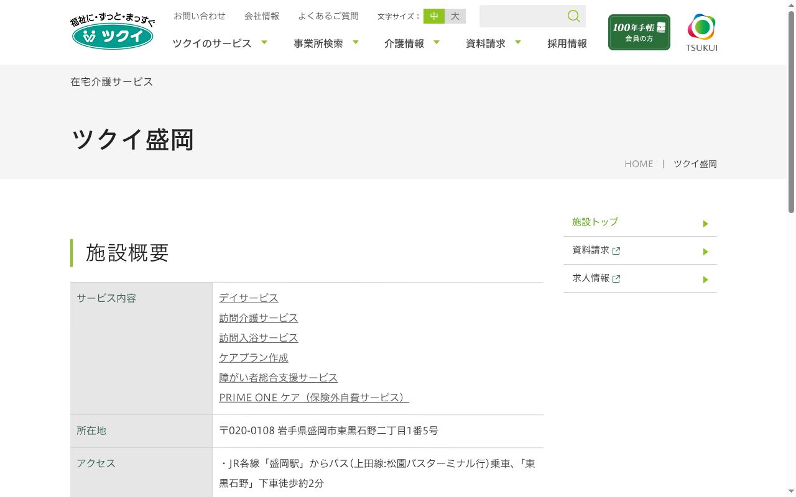Click the サービス内容 row header

tap(141, 349)
